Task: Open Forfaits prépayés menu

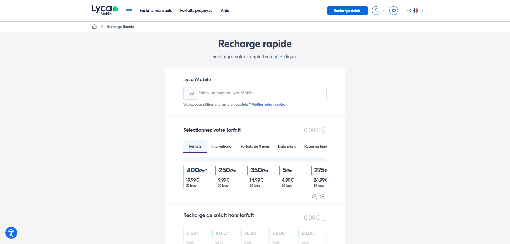Action: [x=196, y=11]
